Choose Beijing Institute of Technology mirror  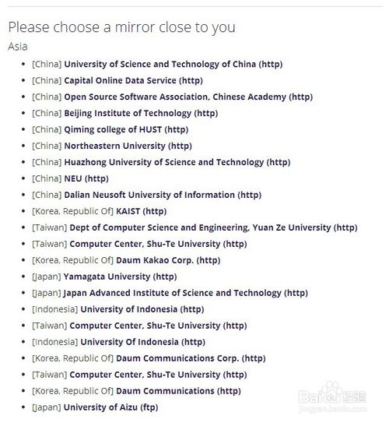pyautogui.click(x=141, y=113)
